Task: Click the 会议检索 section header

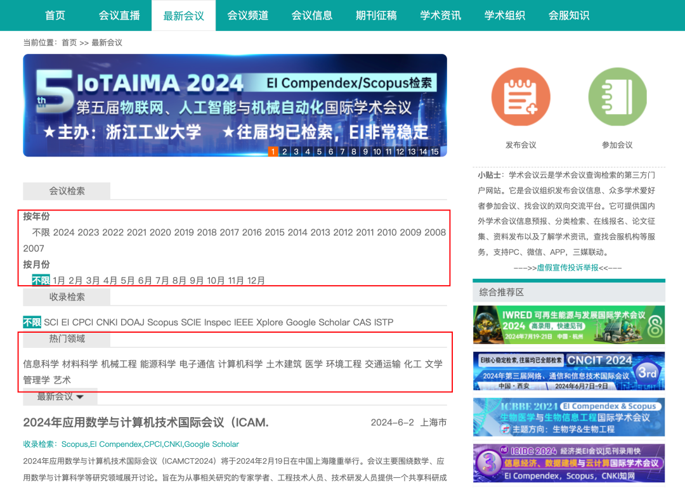Action: pyautogui.click(x=67, y=191)
